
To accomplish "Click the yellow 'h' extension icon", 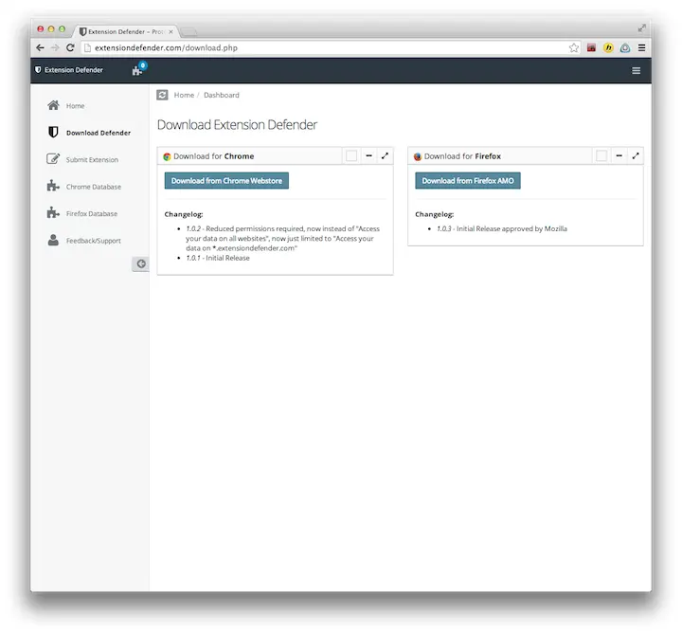I will 608,48.
